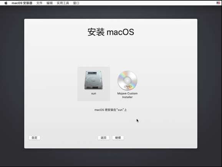
Task: Click the 'macOS 将安装在"xun"上' message
Action: [x=111, y=110]
